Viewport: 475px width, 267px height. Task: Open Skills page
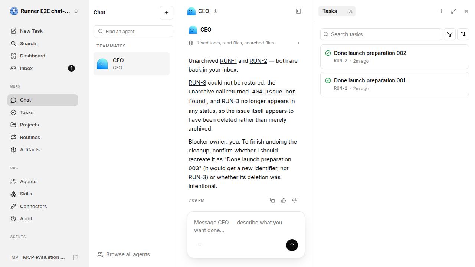click(x=43, y=194)
